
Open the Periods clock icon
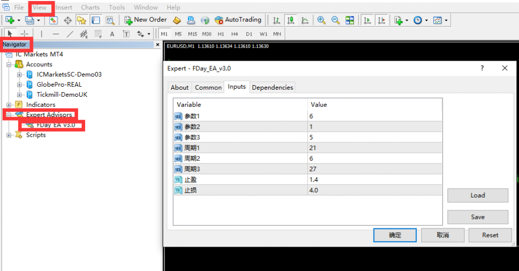[418, 20]
